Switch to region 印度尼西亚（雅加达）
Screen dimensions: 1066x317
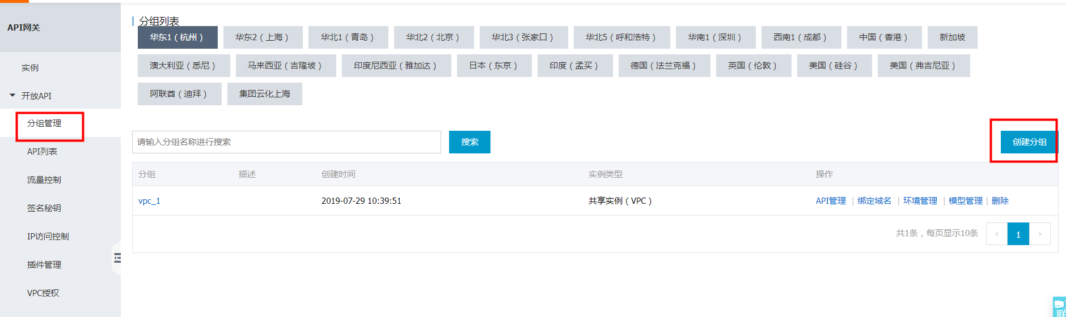point(396,66)
